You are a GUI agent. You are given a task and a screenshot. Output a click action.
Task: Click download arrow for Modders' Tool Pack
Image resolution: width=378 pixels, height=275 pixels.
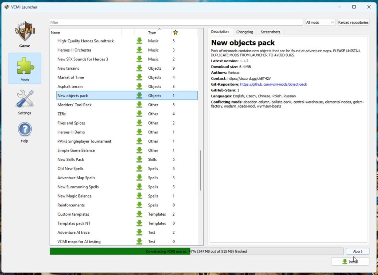(x=139, y=105)
